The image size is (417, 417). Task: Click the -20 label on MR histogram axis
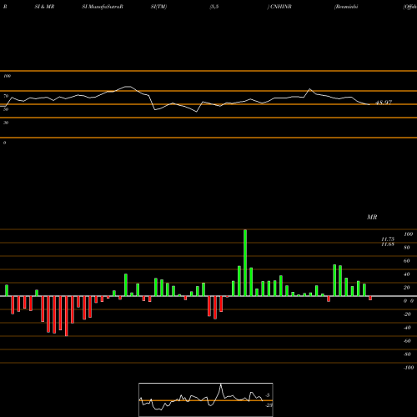tap(407, 314)
